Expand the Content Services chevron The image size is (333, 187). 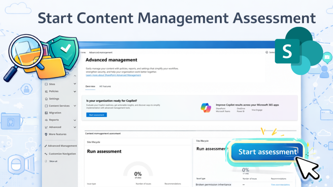(75, 106)
